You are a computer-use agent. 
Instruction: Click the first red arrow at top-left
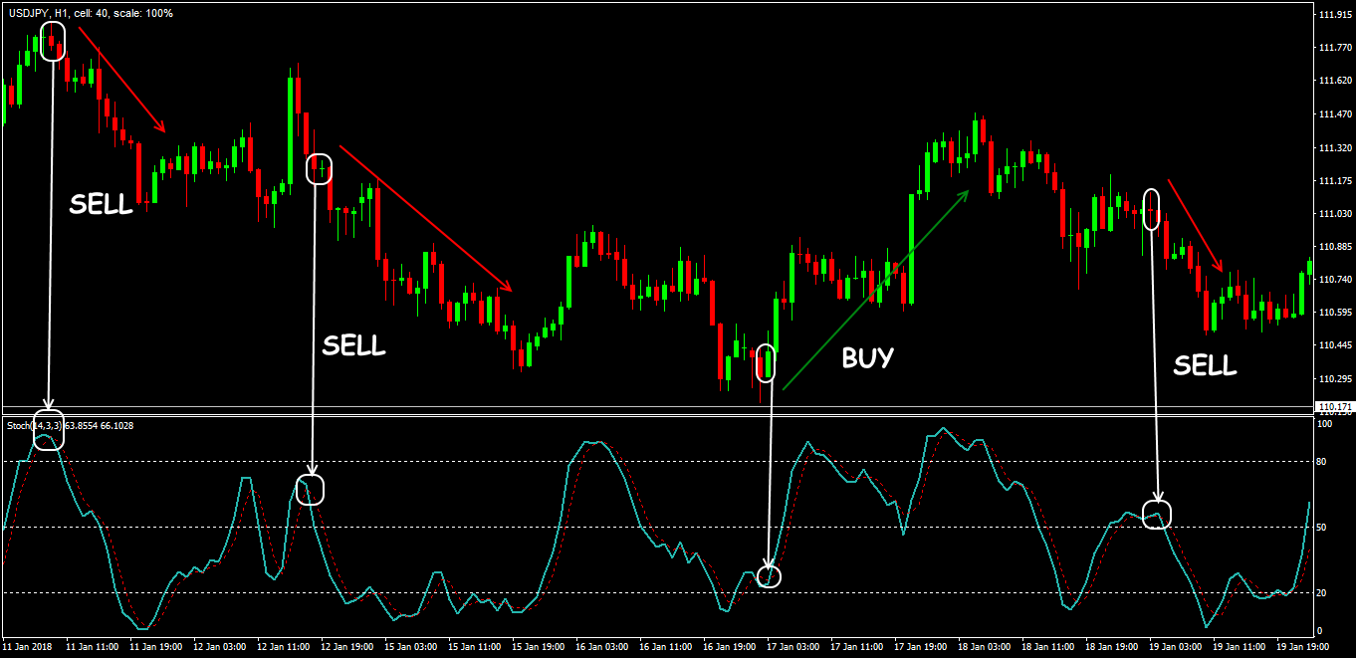point(121,80)
